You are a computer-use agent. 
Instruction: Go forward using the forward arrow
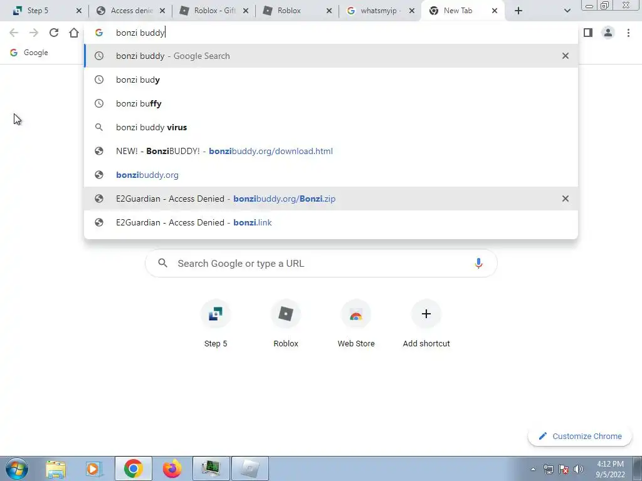34,33
